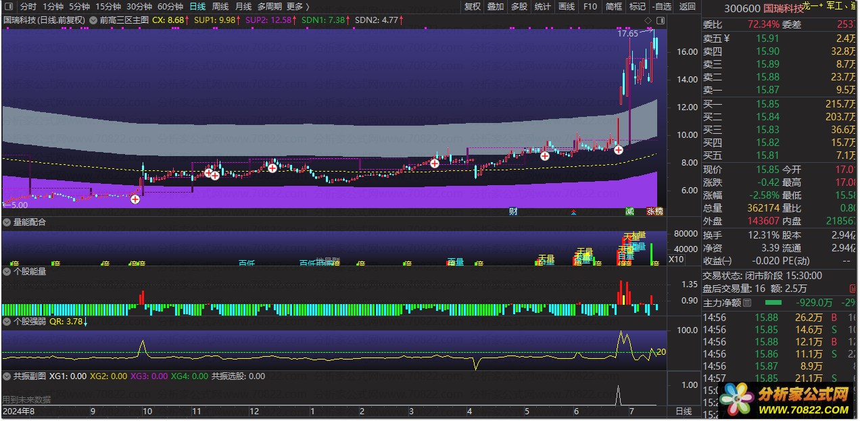Switch chart to 1分钟 period
This screenshot has width=860, height=421.
coord(53,6)
